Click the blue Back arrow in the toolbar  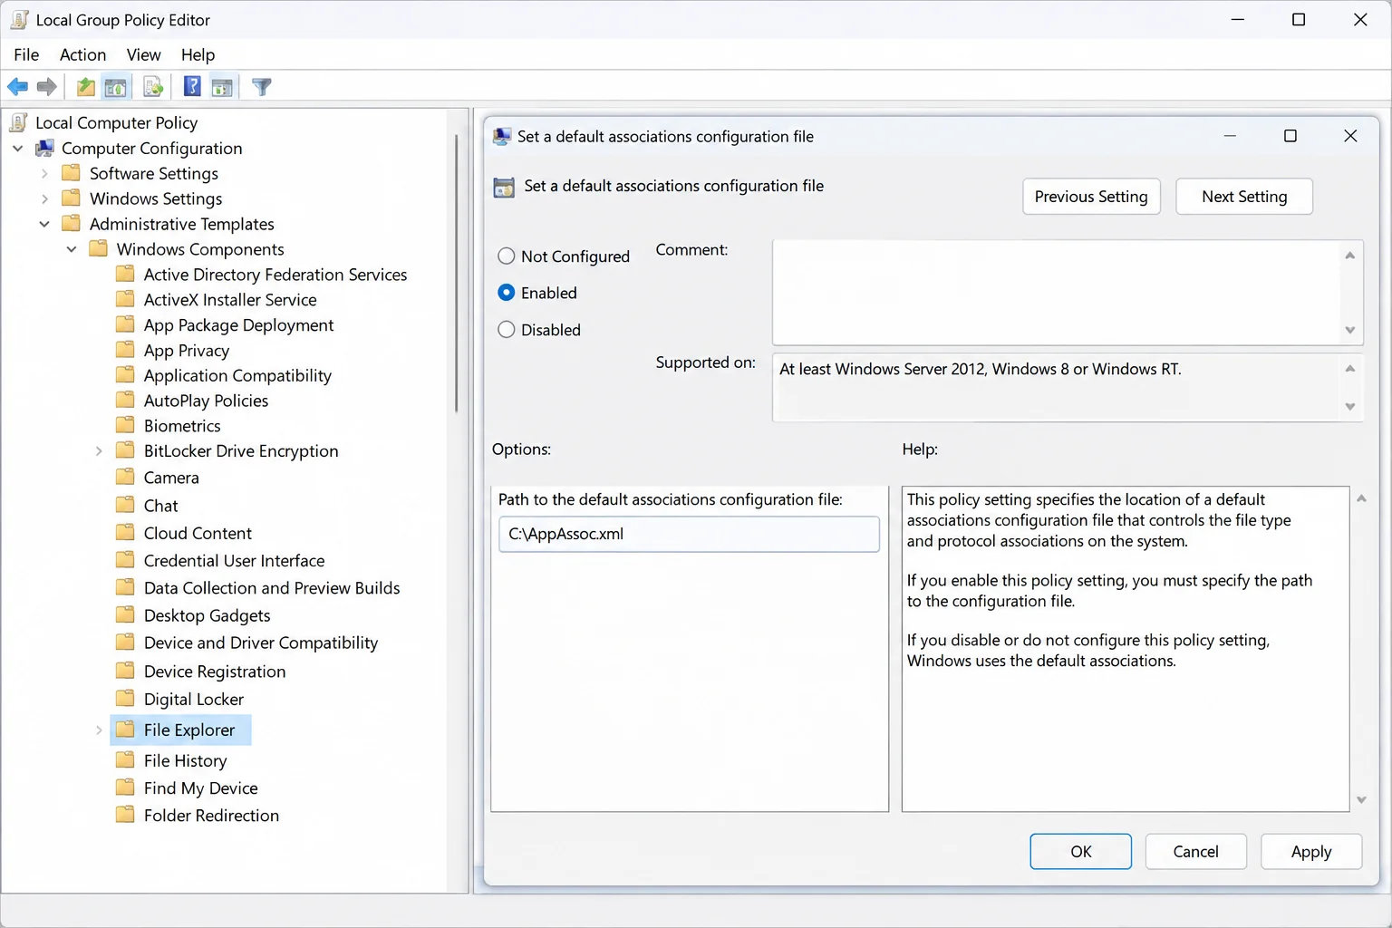[17, 87]
